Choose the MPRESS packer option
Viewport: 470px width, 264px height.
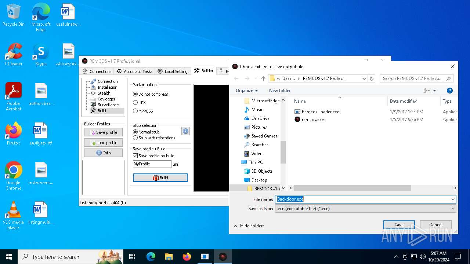143,111
